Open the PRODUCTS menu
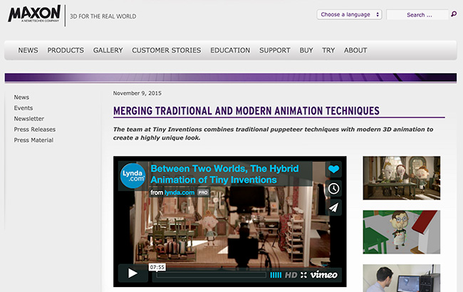 coord(66,51)
